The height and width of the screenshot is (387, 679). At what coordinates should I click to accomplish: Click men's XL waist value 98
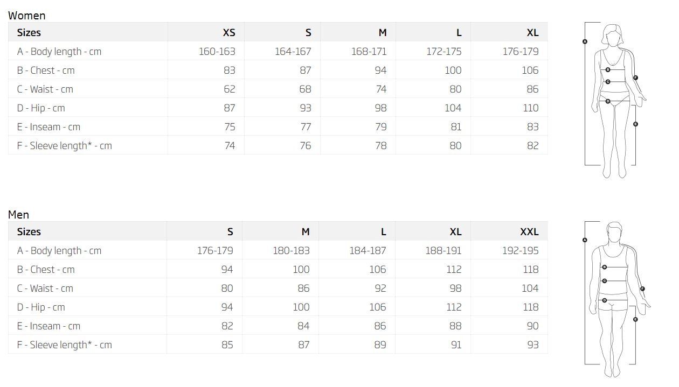(455, 289)
